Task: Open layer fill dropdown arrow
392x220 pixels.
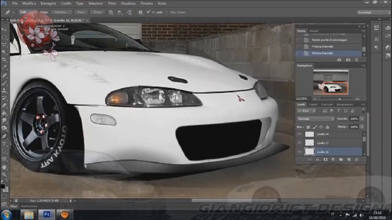Action: coord(362,127)
